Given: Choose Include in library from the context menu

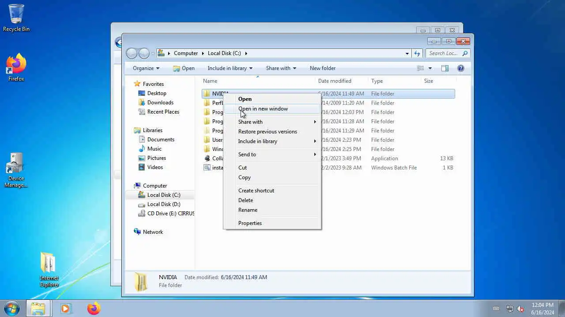Looking at the screenshot, I should pos(272,141).
